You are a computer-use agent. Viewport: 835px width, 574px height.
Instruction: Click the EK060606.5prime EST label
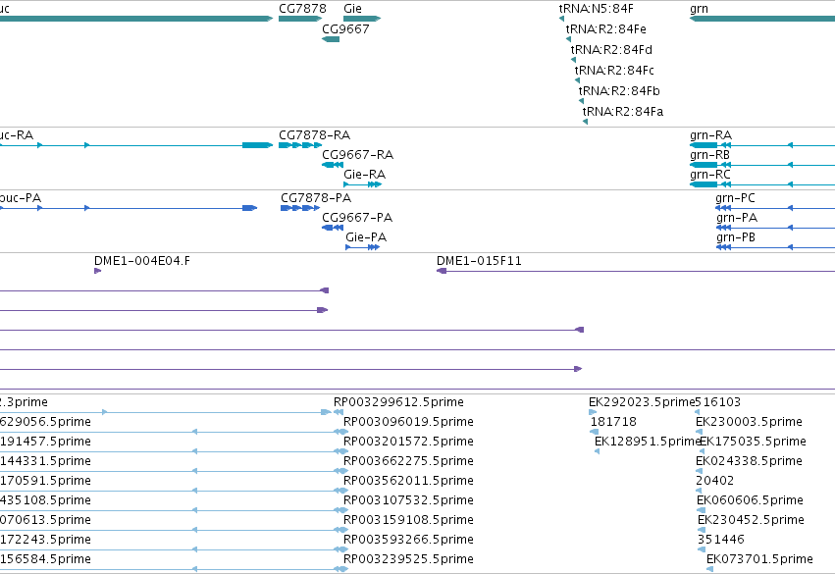point(750,500)
